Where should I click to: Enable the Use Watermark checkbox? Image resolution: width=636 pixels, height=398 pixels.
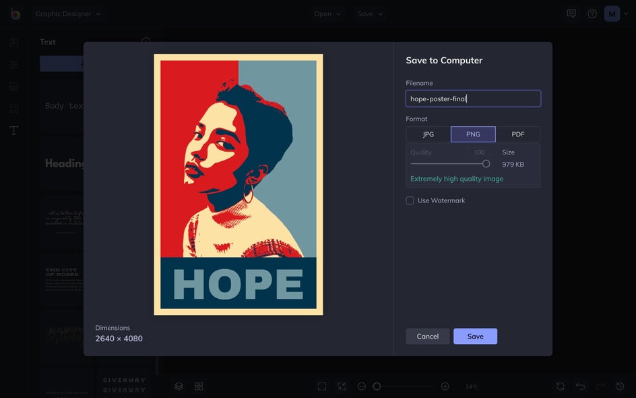tap(410, 200)
